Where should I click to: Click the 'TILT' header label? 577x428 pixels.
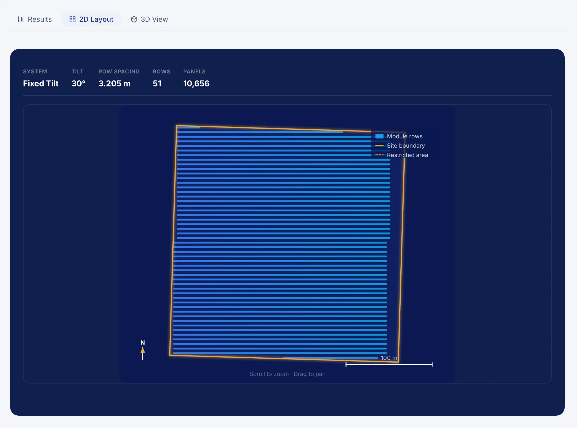[x=77, y=72]
